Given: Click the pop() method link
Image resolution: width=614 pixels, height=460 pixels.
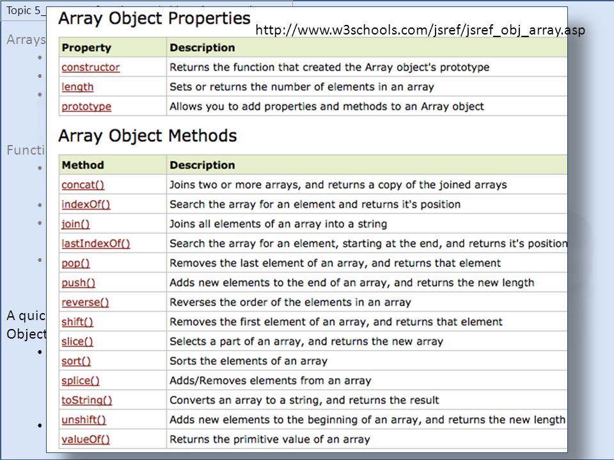Looking at the screenshot, I should (x=75, y=263).
